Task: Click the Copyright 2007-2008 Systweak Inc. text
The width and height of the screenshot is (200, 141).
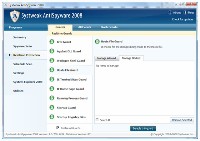Action: pyautogui.click(x=172, y=134)
